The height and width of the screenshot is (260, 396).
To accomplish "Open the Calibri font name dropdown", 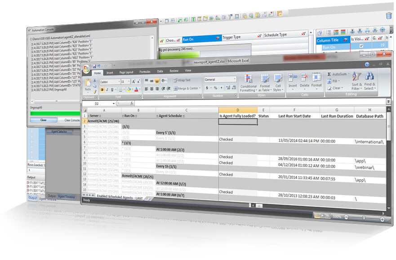I will click(x=119, y=82).
